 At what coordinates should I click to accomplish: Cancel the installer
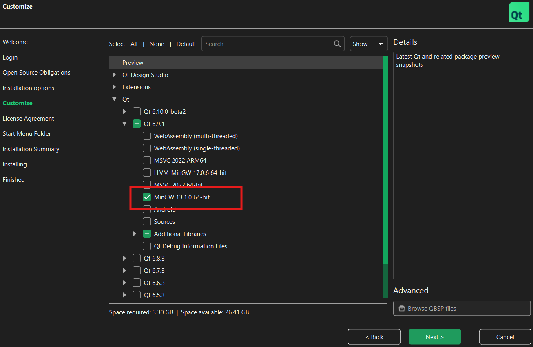click(x=505, y=337)
